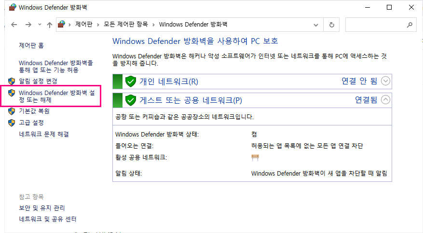The image size is (423, 233).
Task: Click into the control panel search box
Action: point(381,25)
